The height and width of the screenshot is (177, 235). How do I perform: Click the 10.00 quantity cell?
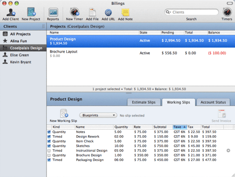coord(119,146)
